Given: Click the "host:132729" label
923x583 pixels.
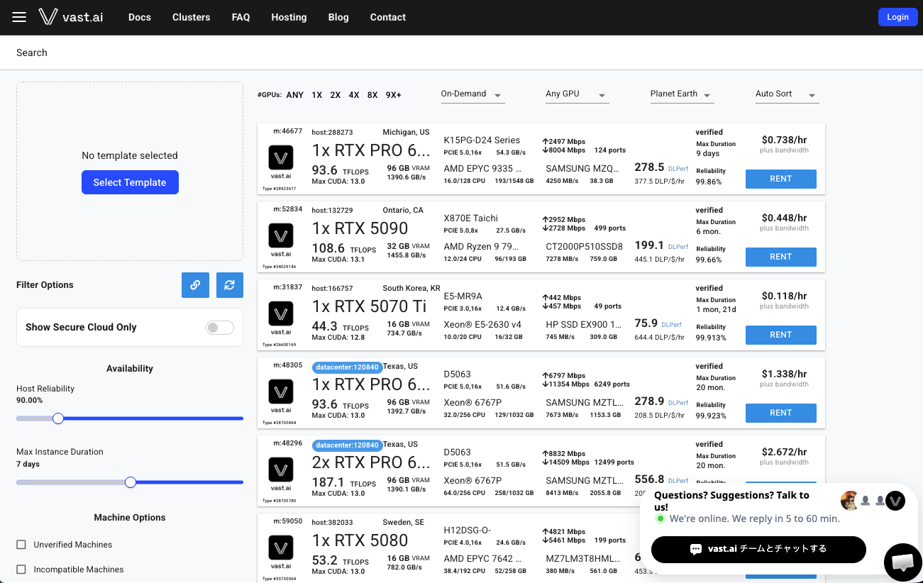Looking at the screenshot, I should click(x=332, y=210).
